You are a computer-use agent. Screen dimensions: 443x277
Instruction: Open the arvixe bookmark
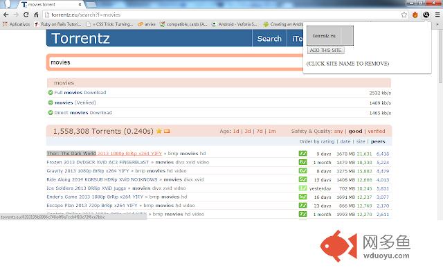point(147,24)
